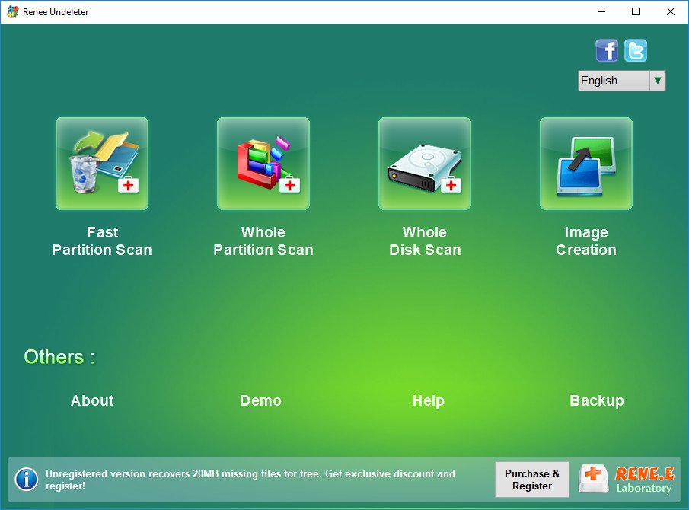689x510 pixels.
Task: Open the Image Creation tool icon
Action: click(586, 164)
